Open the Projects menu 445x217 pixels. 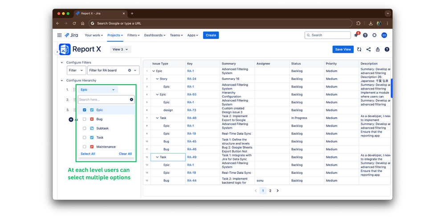tap(115, 36)
